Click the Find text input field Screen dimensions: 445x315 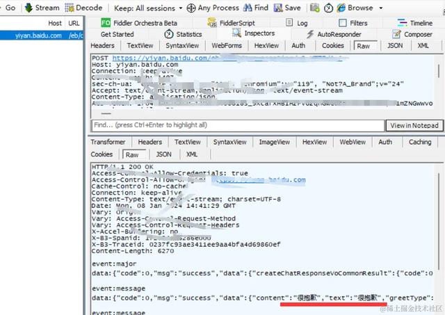click(238, 125)
